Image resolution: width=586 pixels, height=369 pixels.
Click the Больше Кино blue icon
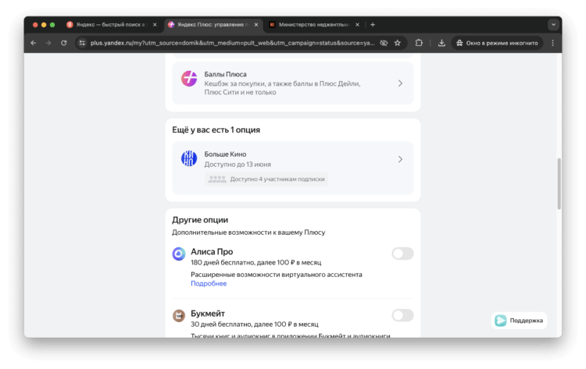[x=189, y=158]
